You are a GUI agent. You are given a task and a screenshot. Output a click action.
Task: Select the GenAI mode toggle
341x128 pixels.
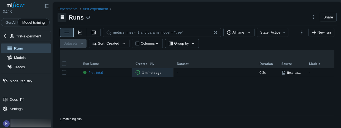click(x=11, y=22)
